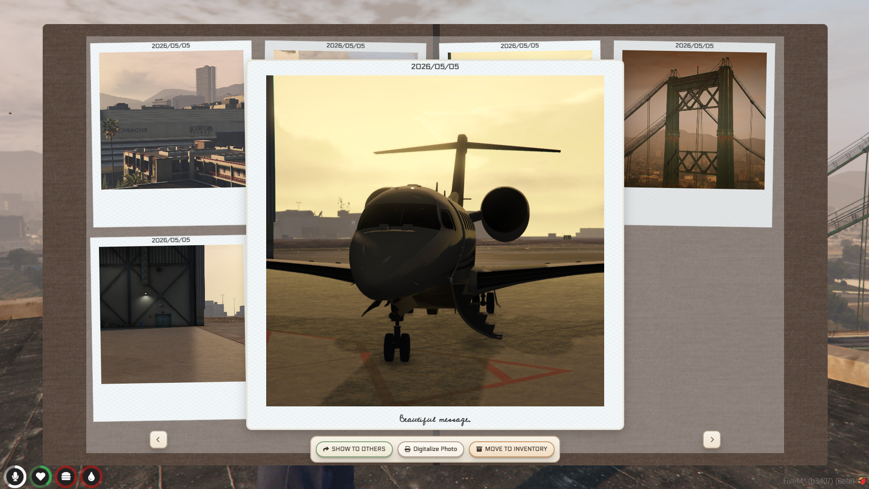869x489 pixels.
Task: Go to the previous album page
Action: coord(158,440)
